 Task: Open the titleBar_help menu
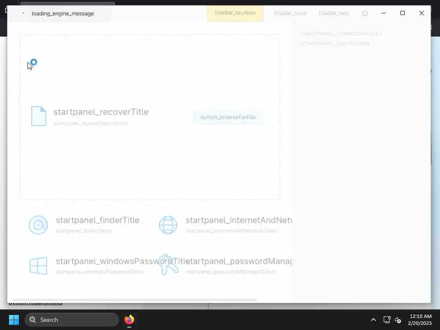[x=334, y=13]
